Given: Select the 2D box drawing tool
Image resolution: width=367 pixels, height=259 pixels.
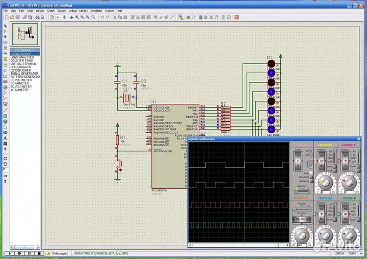Looking at the screenshot, I should coord(6,116).
